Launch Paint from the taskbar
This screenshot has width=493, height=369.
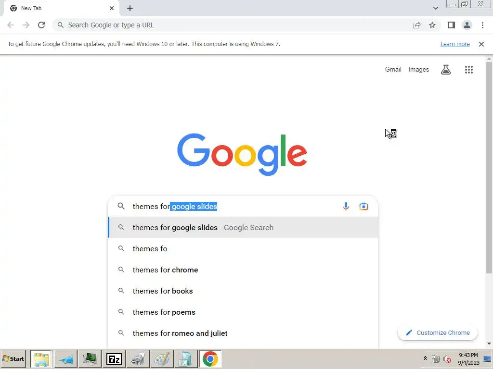(162, 358)
